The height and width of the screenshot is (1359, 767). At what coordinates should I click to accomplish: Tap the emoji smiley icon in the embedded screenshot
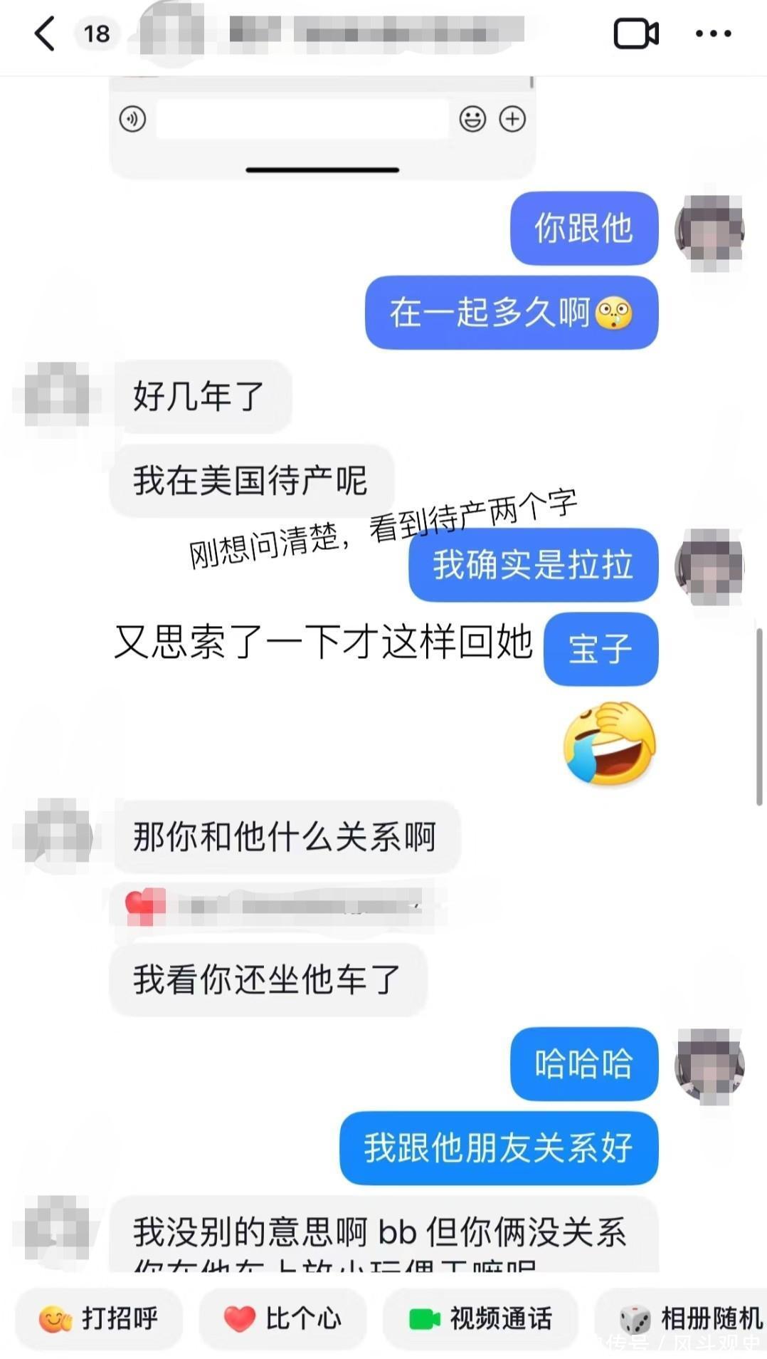pyautogui.click(x=472, y=119)
